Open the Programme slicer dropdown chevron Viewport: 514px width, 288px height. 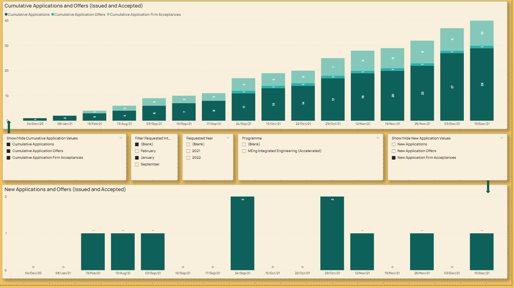[378, 138]
